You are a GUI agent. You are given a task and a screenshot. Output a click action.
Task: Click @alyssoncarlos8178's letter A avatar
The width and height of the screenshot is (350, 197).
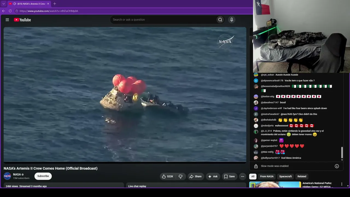point(256,81)
